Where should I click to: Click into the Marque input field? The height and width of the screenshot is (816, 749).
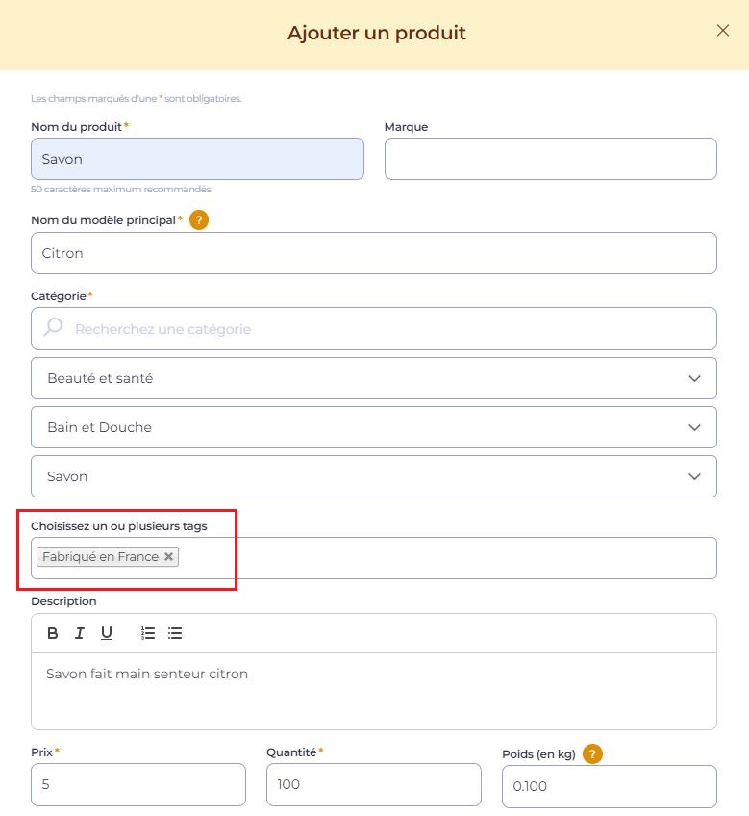pyautogui.click(x=551, y=159)
